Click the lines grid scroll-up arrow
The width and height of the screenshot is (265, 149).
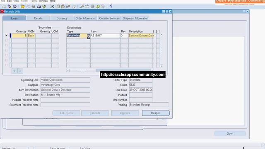(x=161, y=35)
